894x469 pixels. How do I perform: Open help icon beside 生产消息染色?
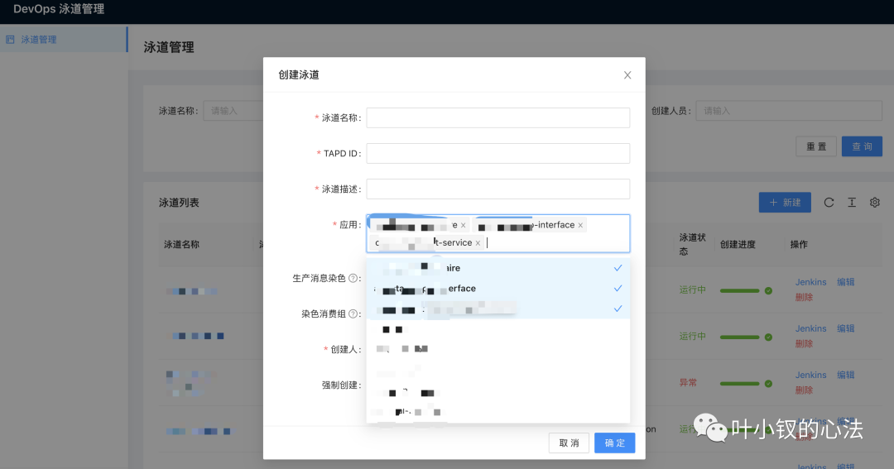[x=353, y=278]
